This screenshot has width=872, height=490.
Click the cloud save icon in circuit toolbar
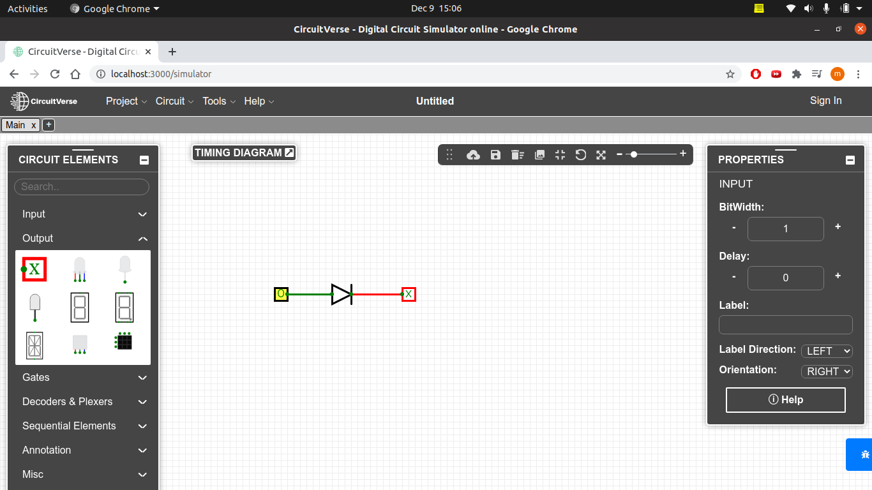click(473, 154)
